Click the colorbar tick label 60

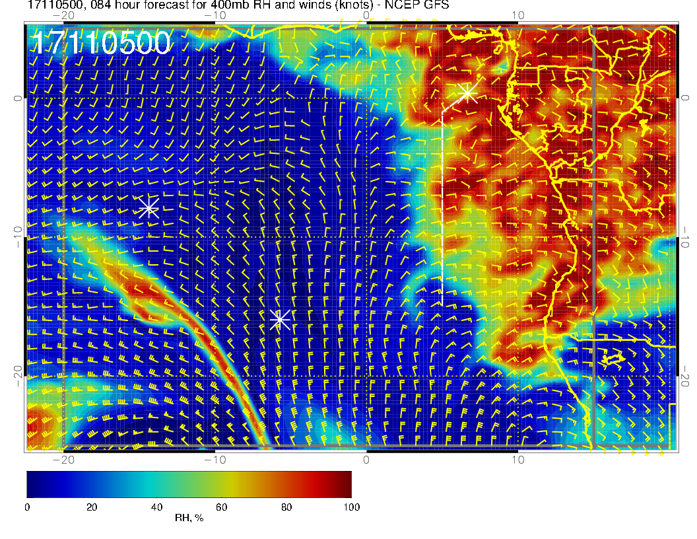(x=221, y=507)
